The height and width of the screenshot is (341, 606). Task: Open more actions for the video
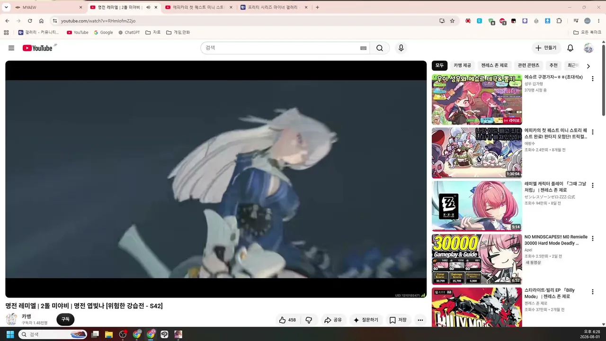tap(420, 320)
